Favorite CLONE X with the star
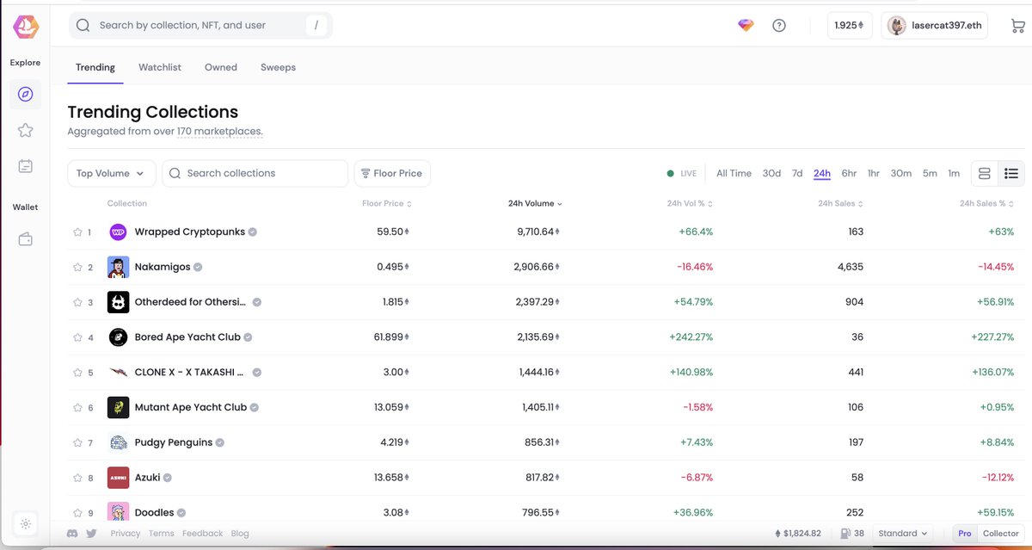Image resolution: width=1032 pixels, height=550 pixels. 77,373
